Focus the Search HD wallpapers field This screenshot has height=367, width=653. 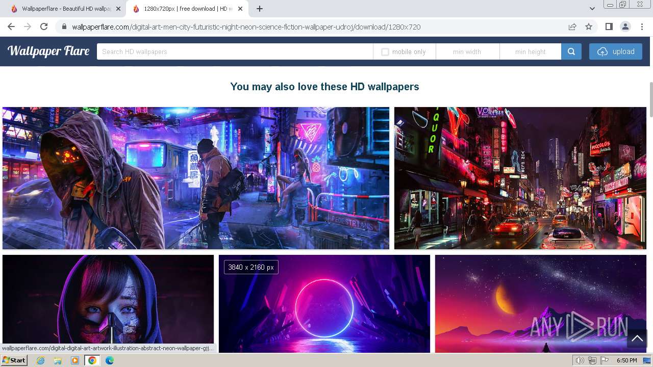pyautogui.click(x=235, y=51)
